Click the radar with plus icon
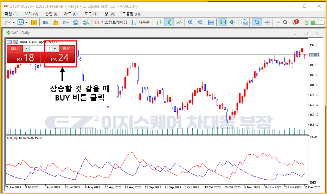Screen dimensions: 327x194 86,22
